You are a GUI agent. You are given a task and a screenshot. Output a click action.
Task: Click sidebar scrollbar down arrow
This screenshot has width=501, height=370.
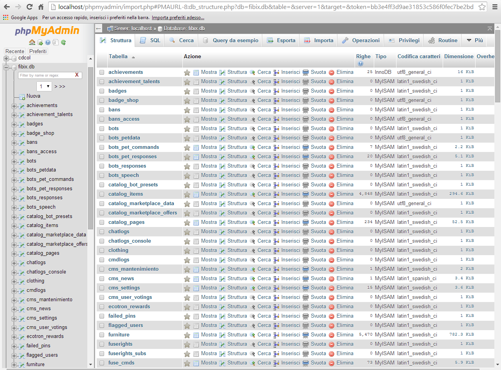91,365
